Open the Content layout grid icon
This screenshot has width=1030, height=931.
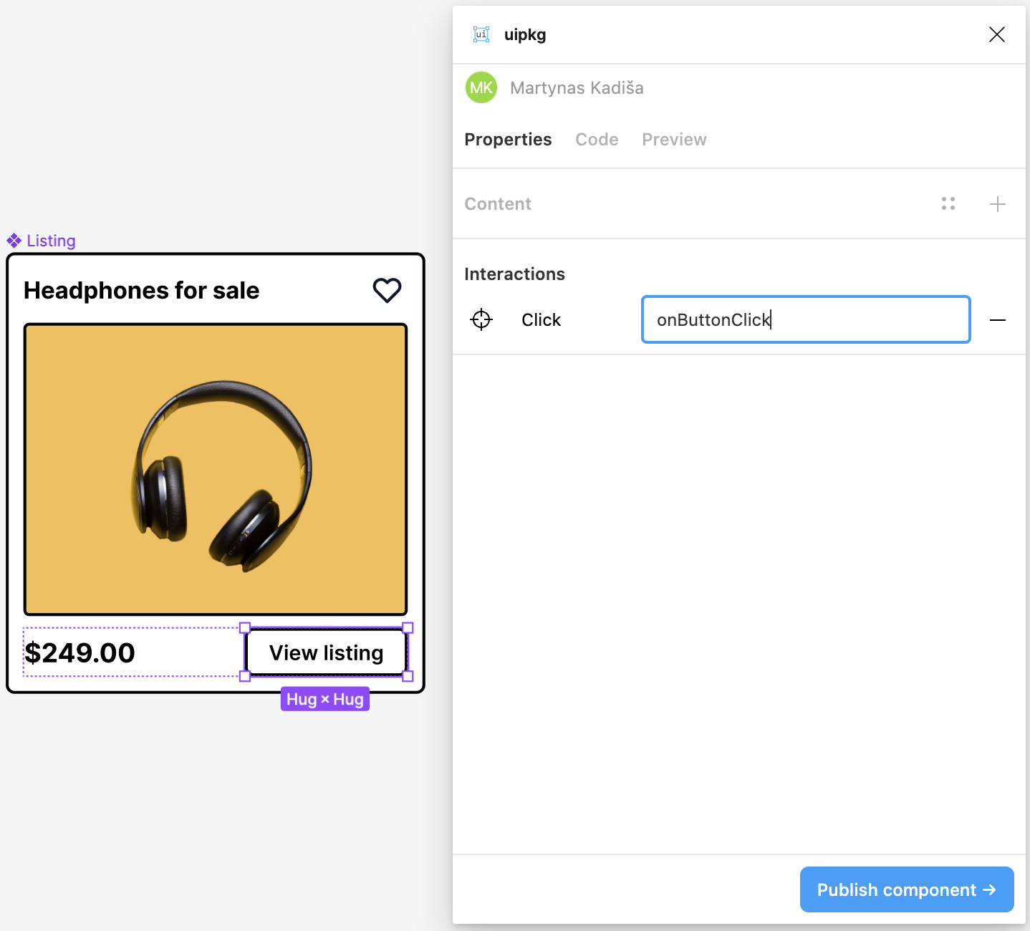click(x=948, y=204)
